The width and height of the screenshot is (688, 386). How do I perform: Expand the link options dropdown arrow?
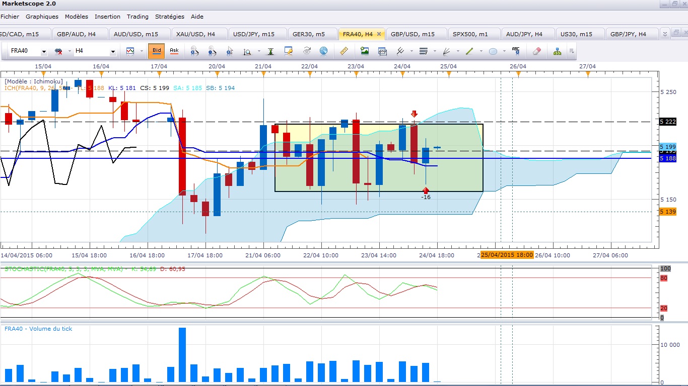tap(68, 51)
